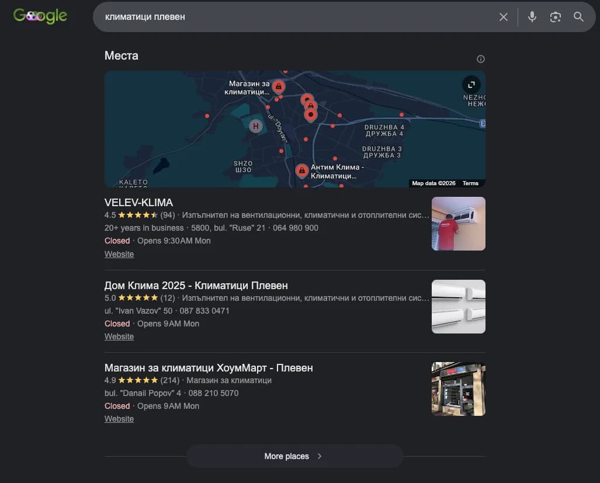
Task: Click address ul. "Ivan Vazov" 50
Action: point(138,311)
